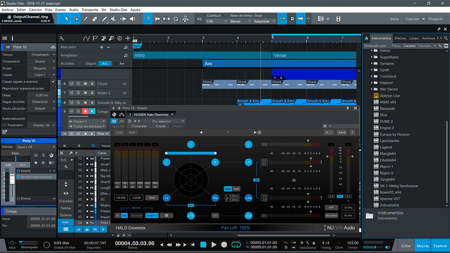Toggle the transport loop button

236,245
